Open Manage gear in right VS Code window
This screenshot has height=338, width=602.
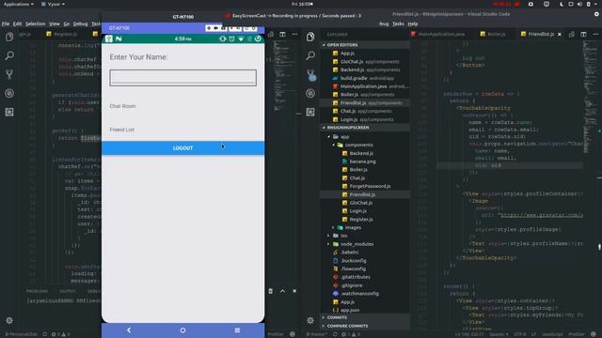coord(310,319)
